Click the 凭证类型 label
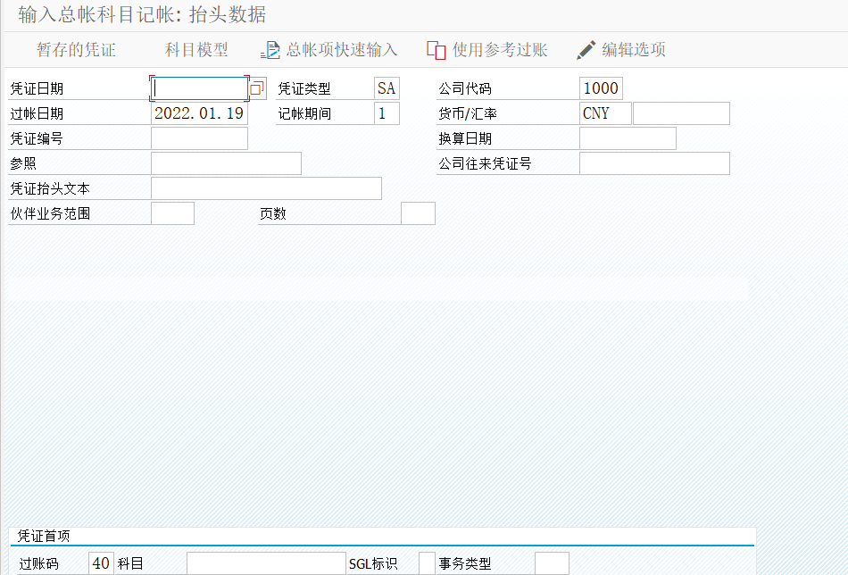 pos(303,88)
